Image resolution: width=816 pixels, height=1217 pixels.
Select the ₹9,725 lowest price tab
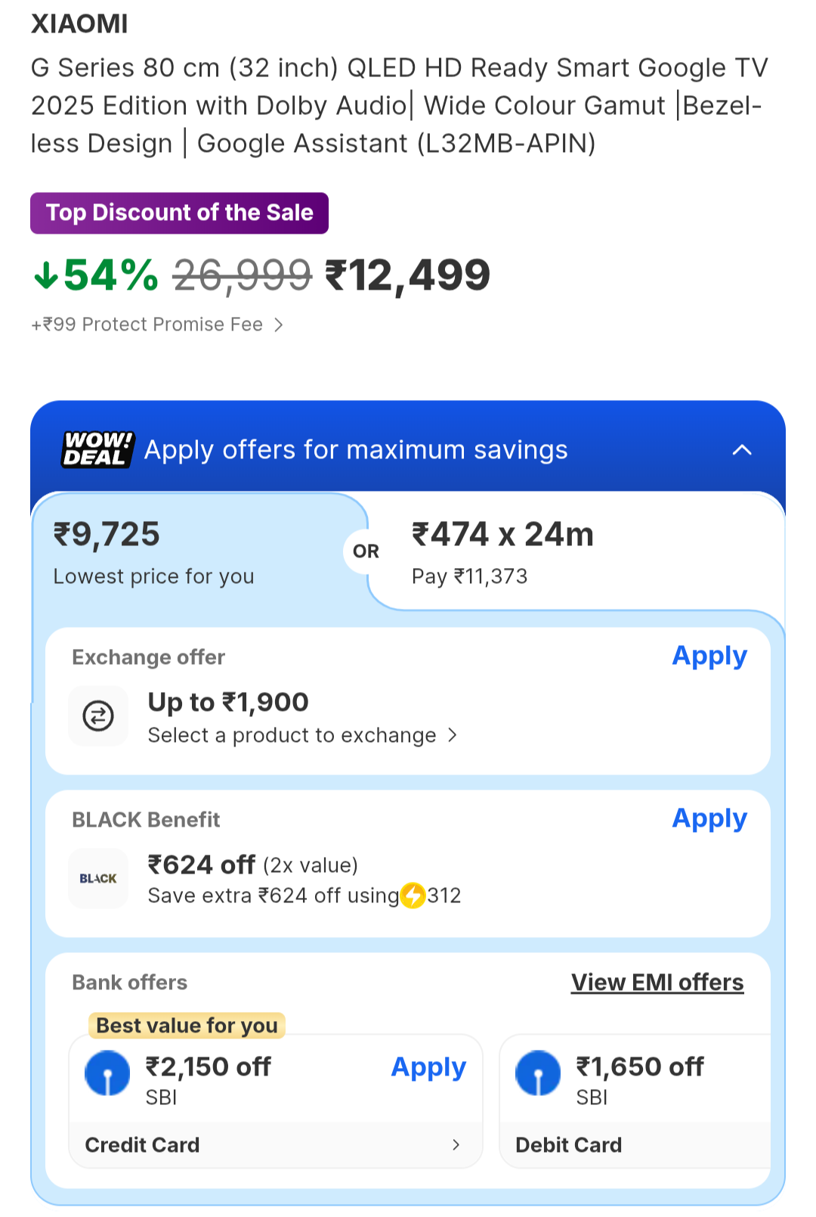point(189,552)
